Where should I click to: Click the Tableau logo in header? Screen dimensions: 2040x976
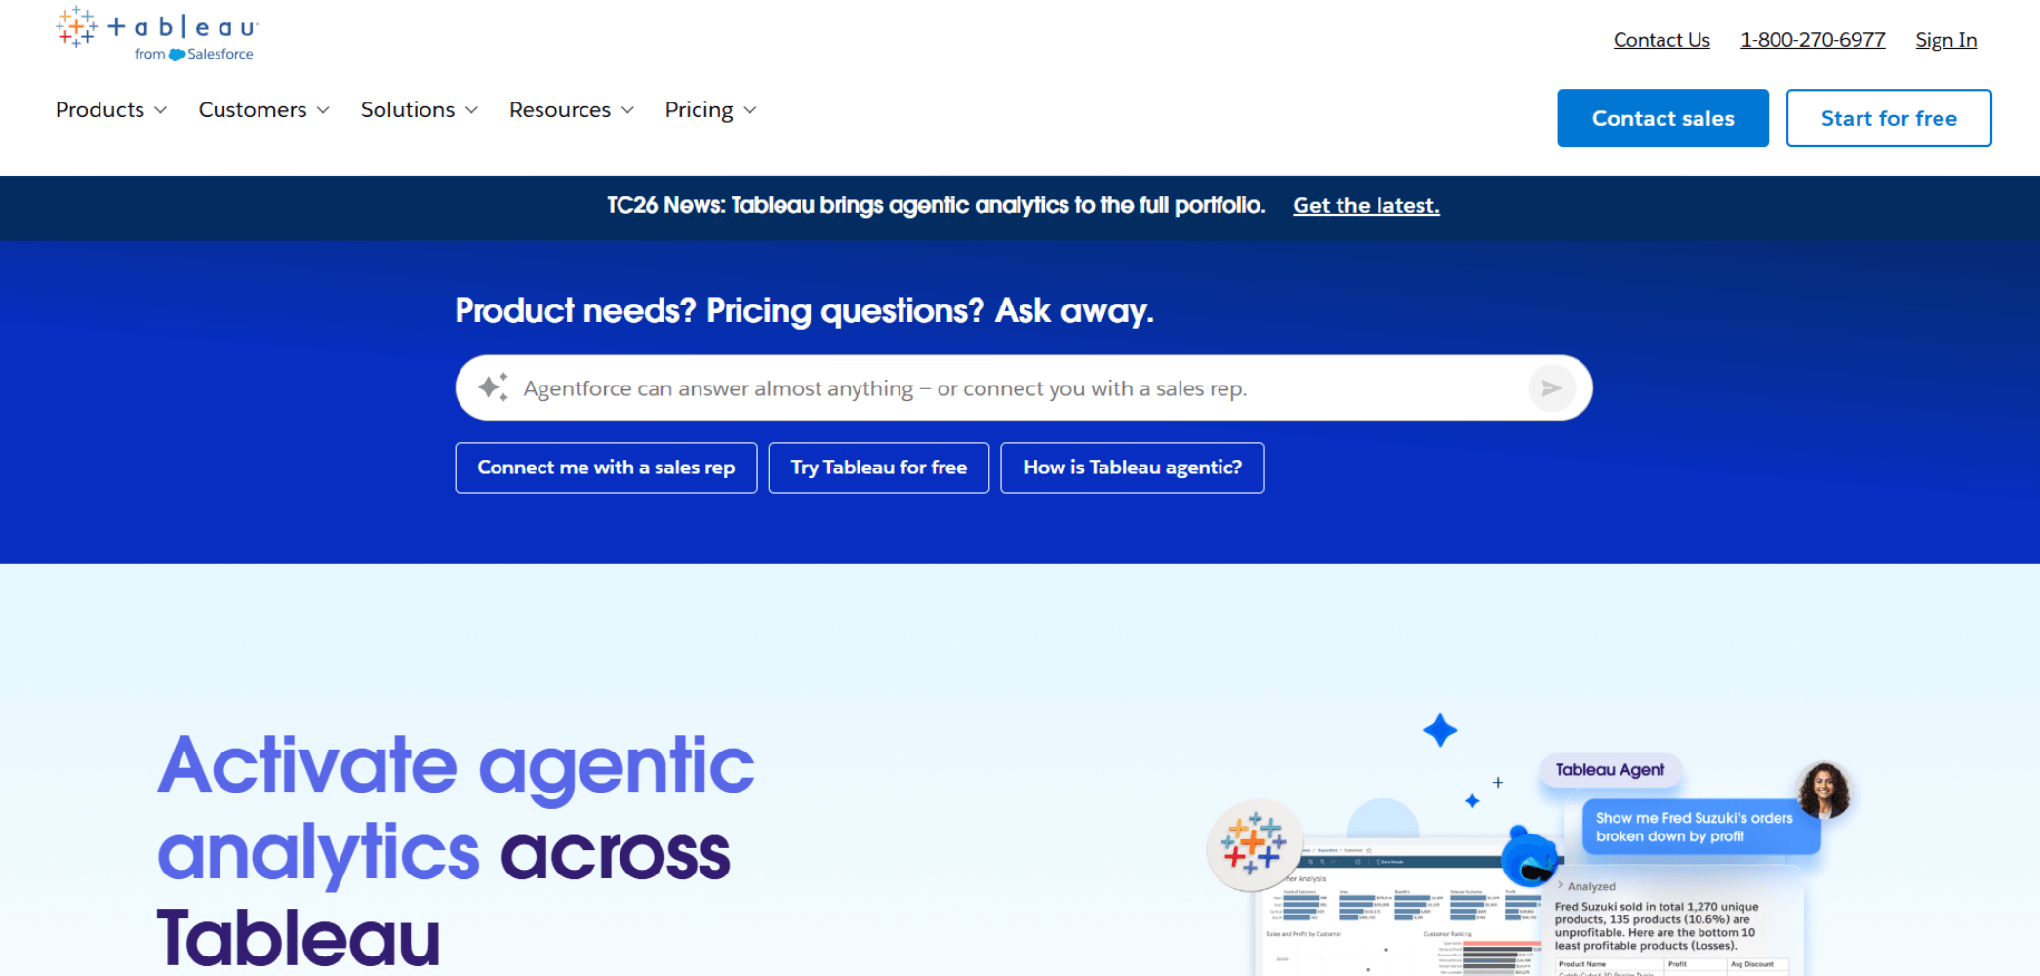[157, 34]
